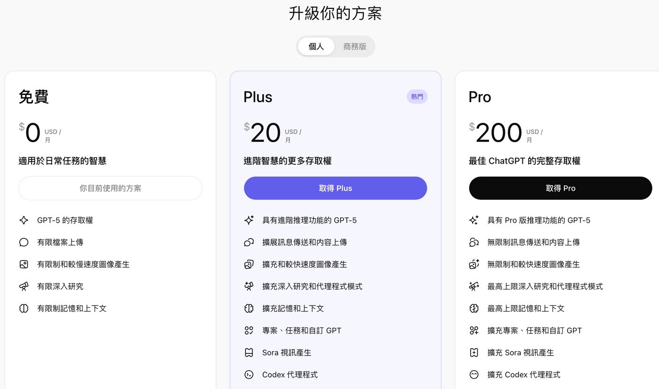This screenshot has height=389, width=659.
Task: Click the $0 price
Action: pos(30,133)
